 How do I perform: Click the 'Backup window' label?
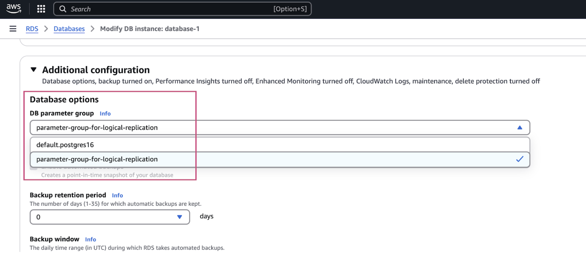pyautogui.click(x=54, y=239)
